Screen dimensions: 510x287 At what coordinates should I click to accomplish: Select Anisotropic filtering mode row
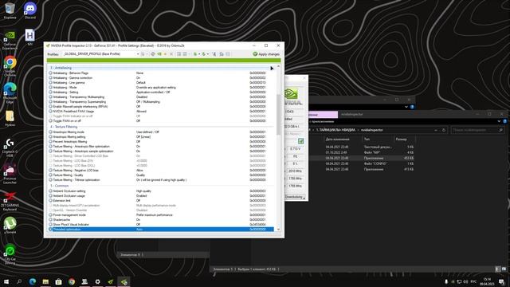[x=161, y=132]
